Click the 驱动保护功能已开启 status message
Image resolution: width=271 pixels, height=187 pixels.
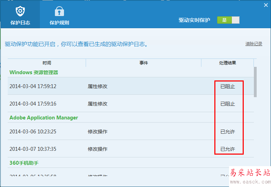76,44
